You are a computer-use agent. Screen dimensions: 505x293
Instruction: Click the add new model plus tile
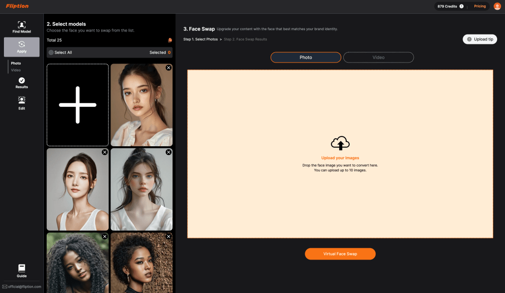(x=77, y=105)
